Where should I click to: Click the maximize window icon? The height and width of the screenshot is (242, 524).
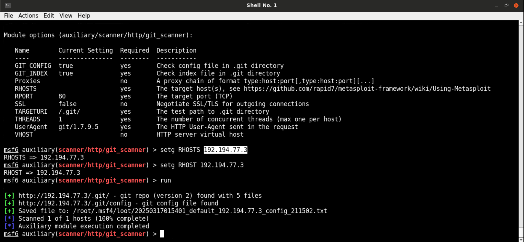click(506, 5)
